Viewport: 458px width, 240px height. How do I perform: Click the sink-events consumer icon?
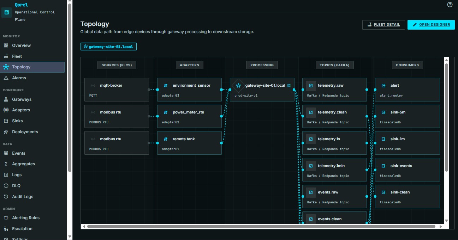pos(384,166)
